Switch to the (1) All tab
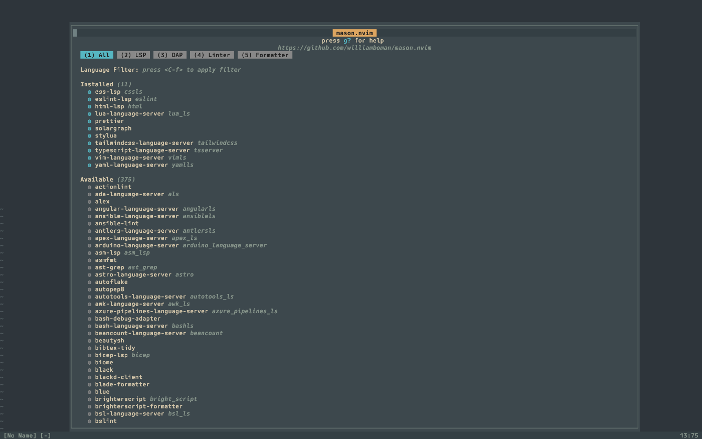 coord(97,55)
